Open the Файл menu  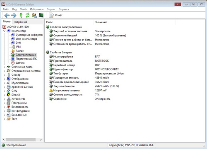[6, 9]
